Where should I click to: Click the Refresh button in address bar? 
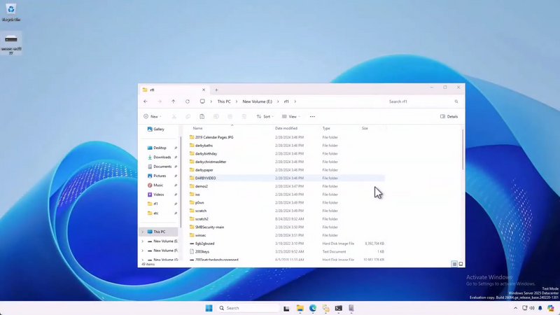188,101
